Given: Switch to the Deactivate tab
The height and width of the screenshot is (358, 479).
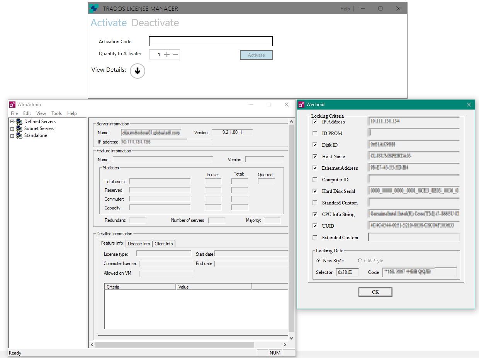Looking at the screenshot, I should click(x=155, y=23).
